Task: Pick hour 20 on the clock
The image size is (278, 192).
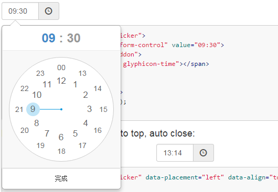Action: (25, 130)
